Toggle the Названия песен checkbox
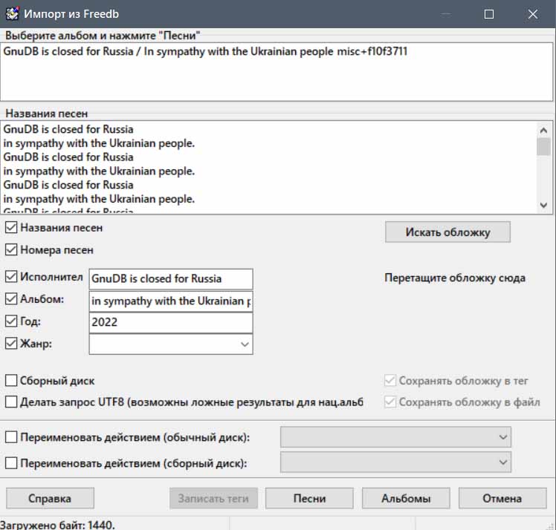The image size is (556, 530). pyautogui.click(x=12, y=228)
